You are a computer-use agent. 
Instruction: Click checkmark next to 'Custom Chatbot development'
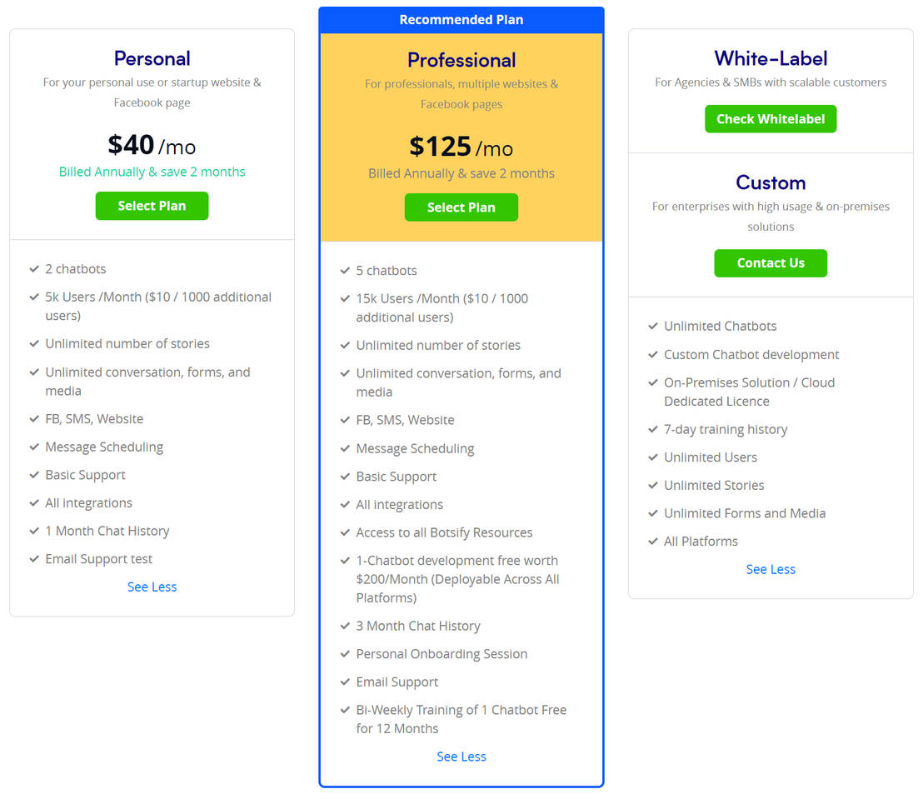point(653,355)
